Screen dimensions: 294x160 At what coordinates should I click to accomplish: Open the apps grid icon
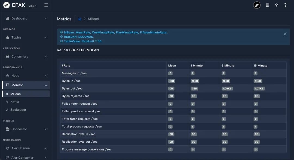tap(268, 5)
